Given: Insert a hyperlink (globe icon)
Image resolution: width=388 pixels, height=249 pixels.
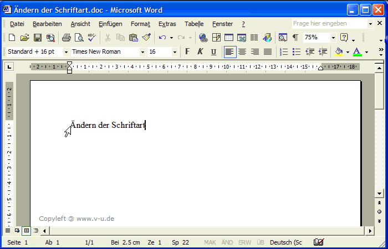Looking at the screenshot, I should click(203, 38).
